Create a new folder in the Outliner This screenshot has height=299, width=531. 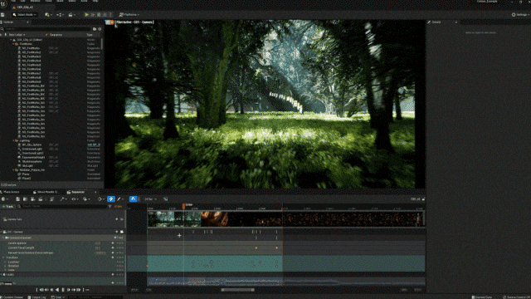[95, 29]
